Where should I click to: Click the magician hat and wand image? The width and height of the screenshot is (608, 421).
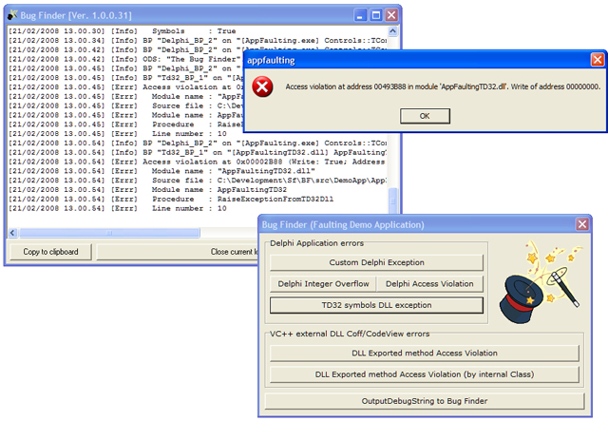point(539,282)
